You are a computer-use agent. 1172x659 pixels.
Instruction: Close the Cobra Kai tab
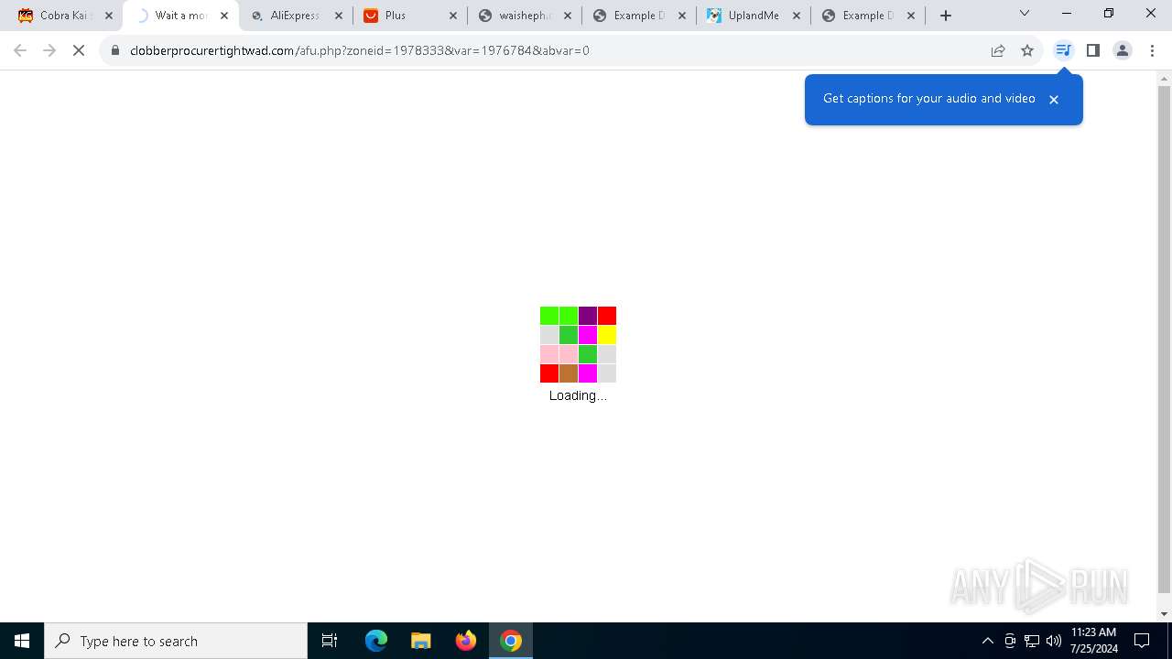point(109,16)
